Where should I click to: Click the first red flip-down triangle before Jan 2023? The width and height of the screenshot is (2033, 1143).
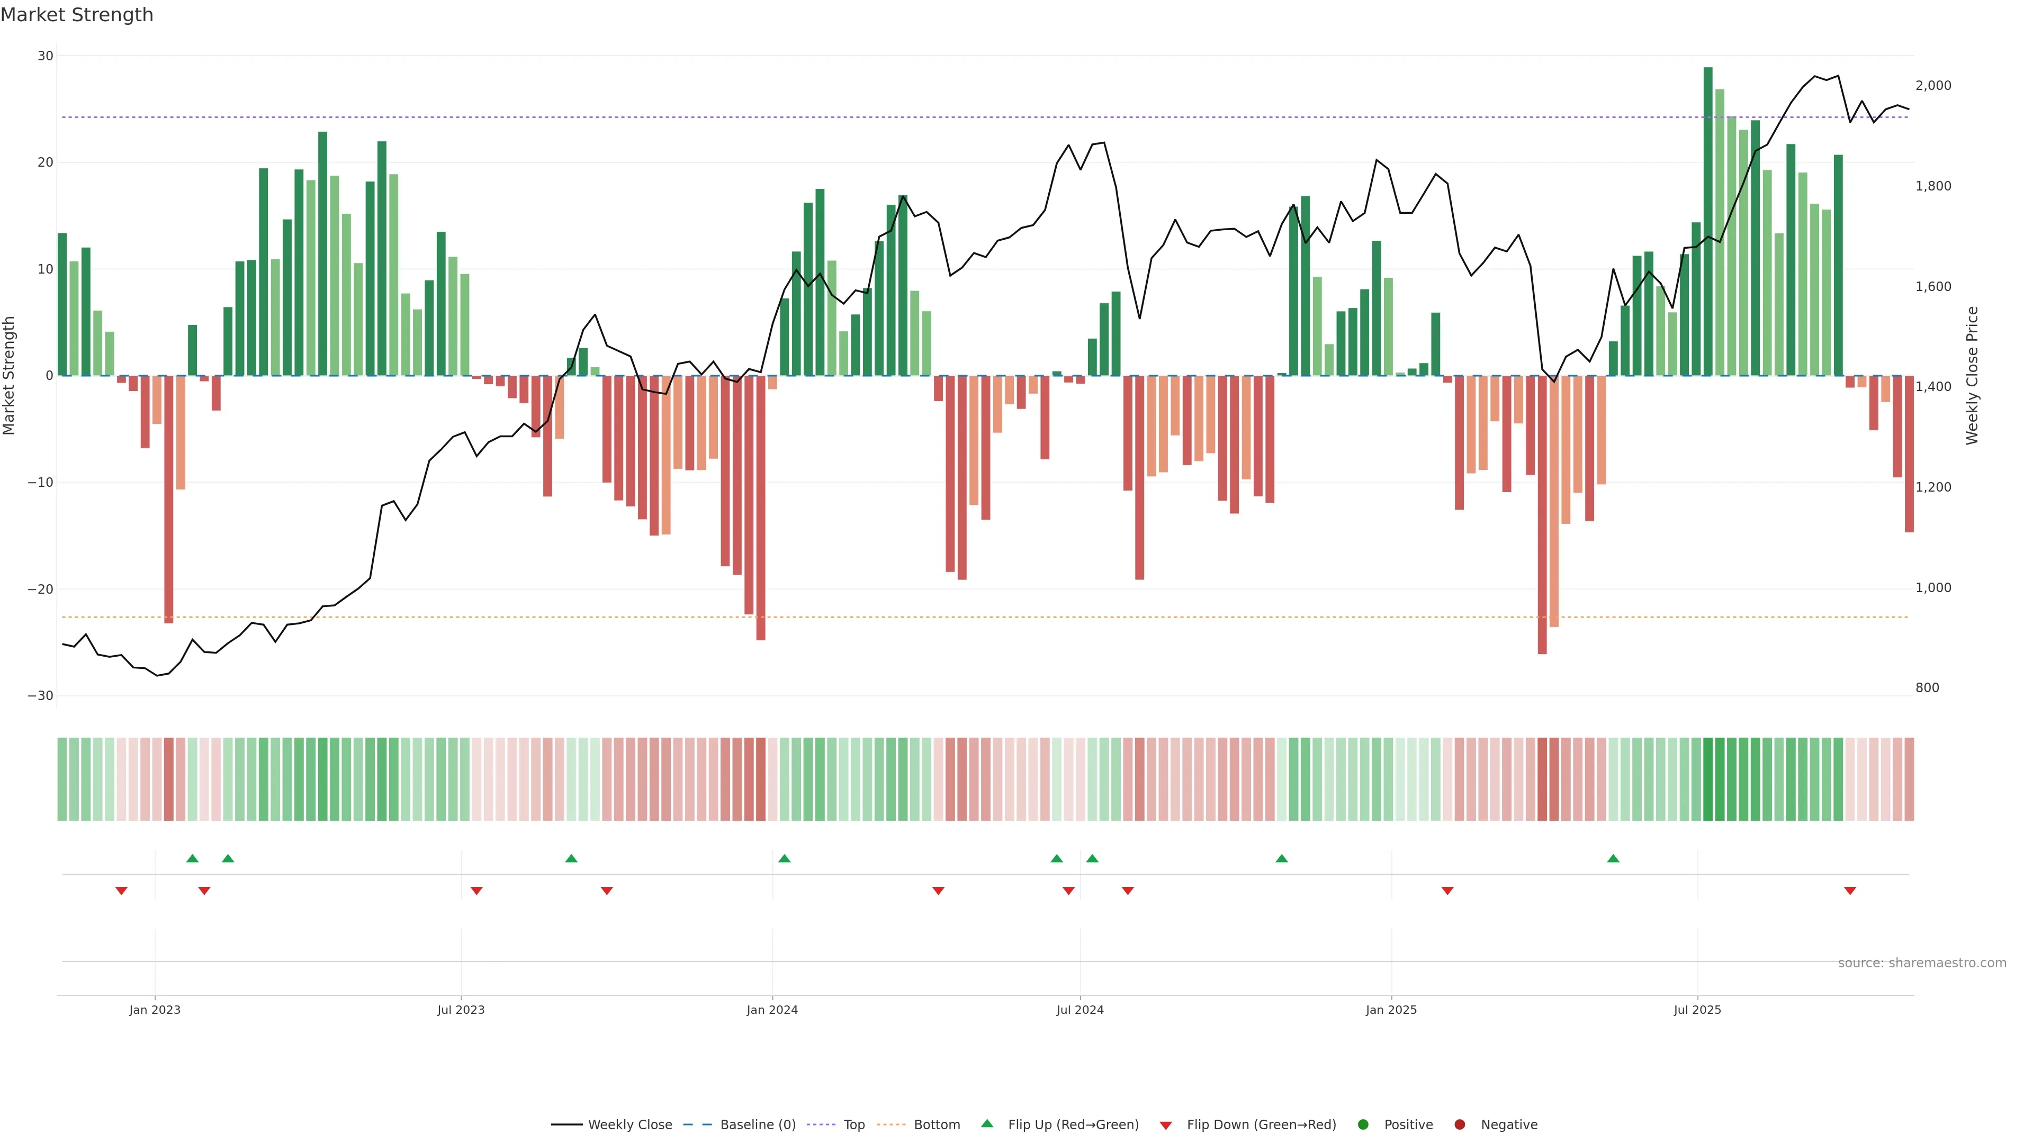[122, 891]
